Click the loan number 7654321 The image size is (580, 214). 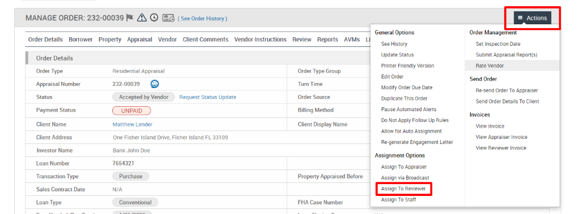[123, 163]
